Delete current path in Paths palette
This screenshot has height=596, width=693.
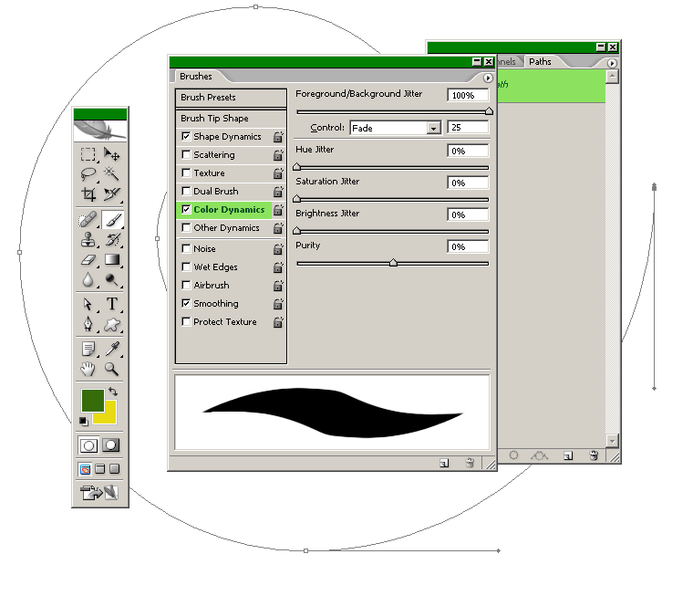[594, 455]
